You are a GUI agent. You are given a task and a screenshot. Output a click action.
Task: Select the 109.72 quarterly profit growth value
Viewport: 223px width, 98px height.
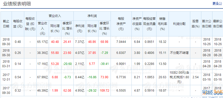pos(104,91)
